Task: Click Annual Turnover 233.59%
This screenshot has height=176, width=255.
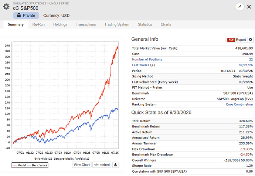Action: point(246,143)
